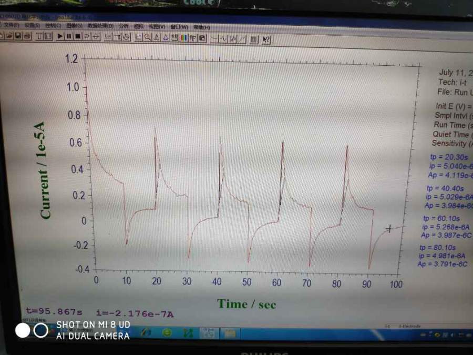This screenshot has height=355, width=473.
Task: Open the Font settings icon
Action: [193, 38]
